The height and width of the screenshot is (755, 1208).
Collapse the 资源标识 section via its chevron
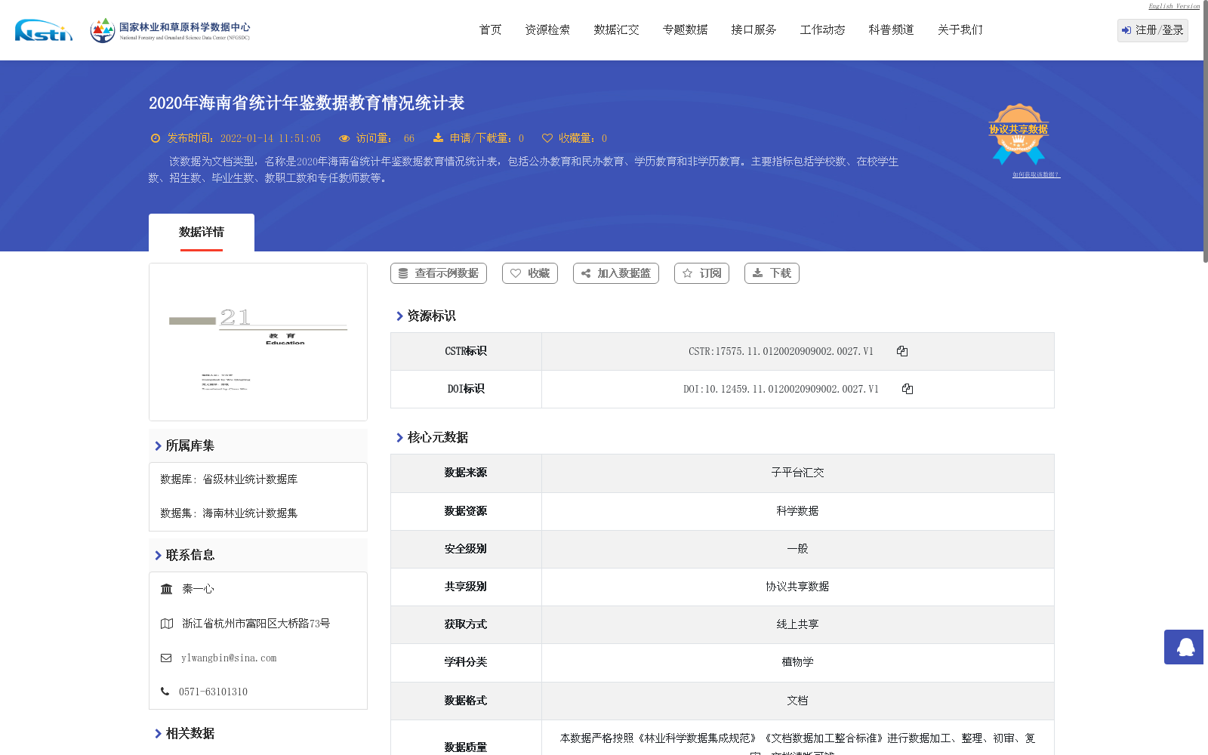[x=400, y=316]
